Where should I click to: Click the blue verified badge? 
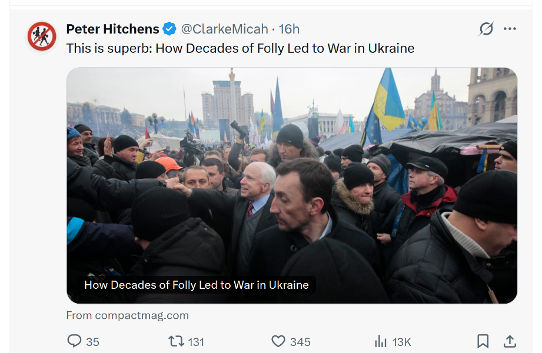pos(169,29)
